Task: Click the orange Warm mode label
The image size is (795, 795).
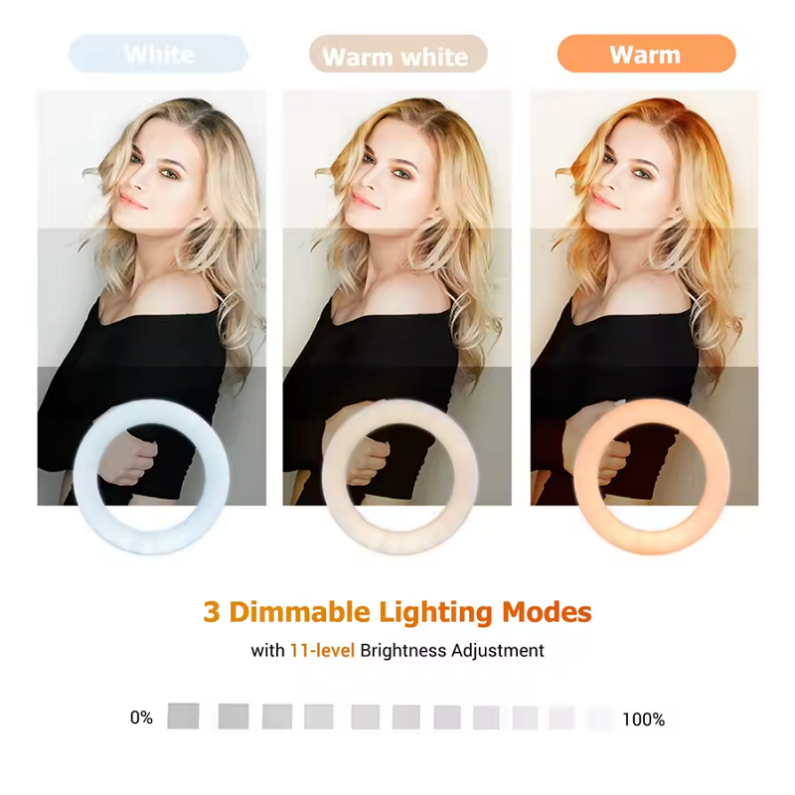Action: 647,54
